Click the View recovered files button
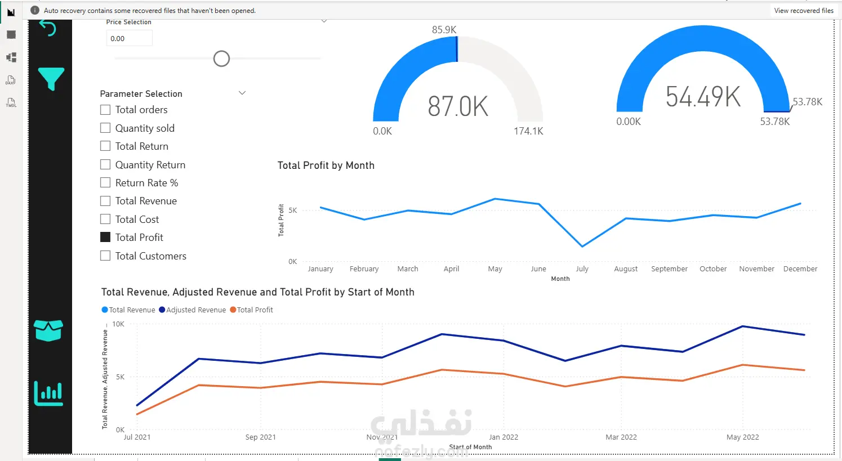Viewport: 842px width, 461px height. coord(804,11)
